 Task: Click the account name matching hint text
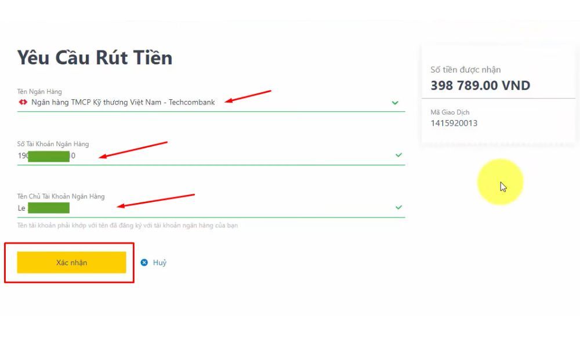point(127,225)
